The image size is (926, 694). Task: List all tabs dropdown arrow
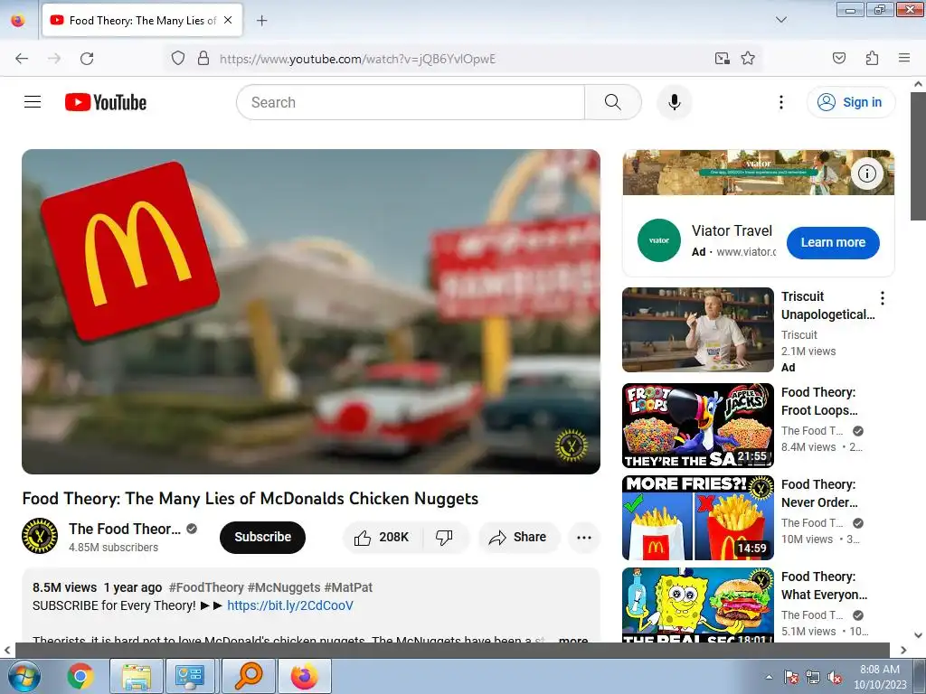pyautogui.click(x=780, y=20)
